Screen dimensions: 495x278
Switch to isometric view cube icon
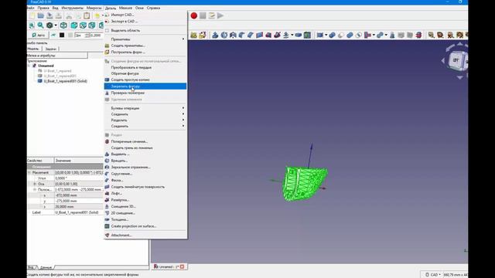tap(63, 25)
